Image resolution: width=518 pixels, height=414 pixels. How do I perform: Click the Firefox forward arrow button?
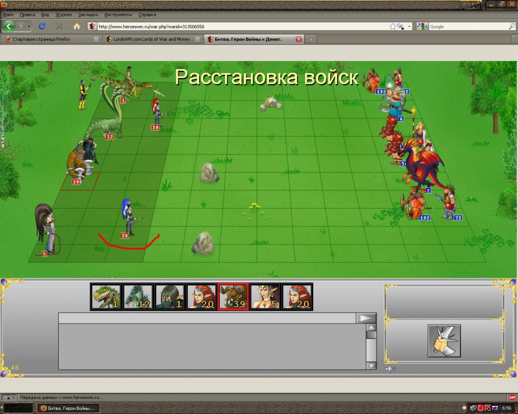(21, 26)
